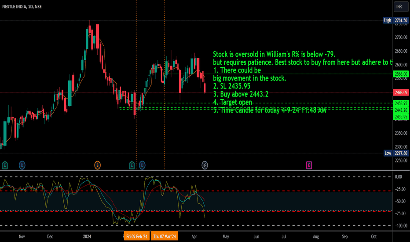This screenshot has height=242, width=410.
Task: Click the NESTLE INDIA, 1D, NSE title
Action: tap(22, 7)
